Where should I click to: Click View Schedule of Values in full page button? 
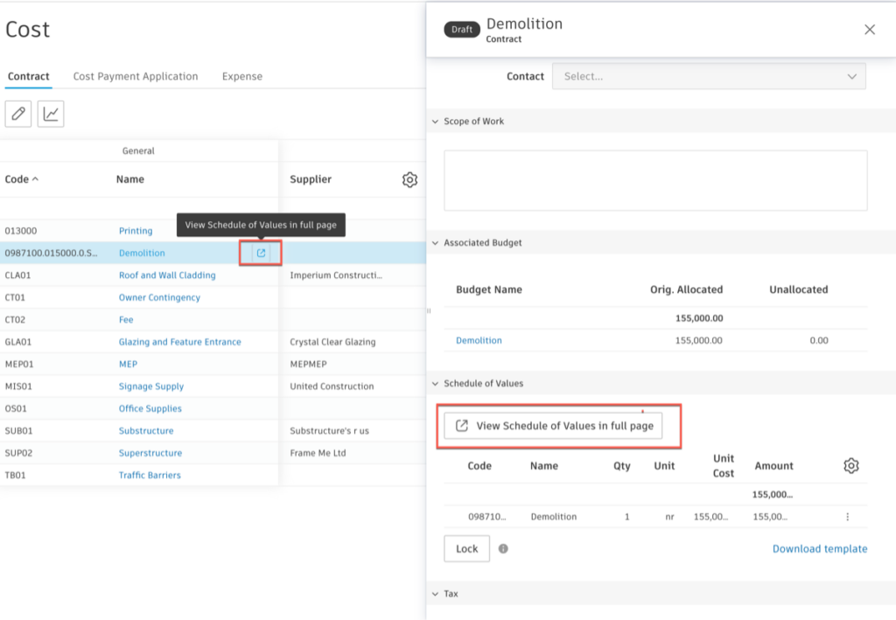pos(553,426)
